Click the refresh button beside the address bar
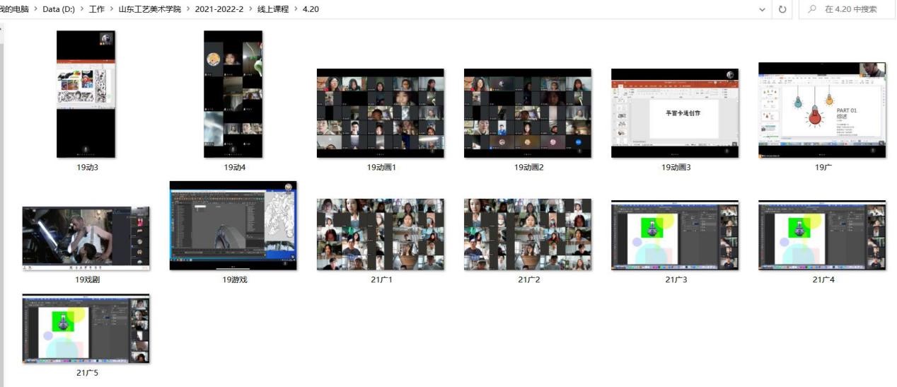The image size is (897, 387). pyautogui.click(x=782, y=9)
